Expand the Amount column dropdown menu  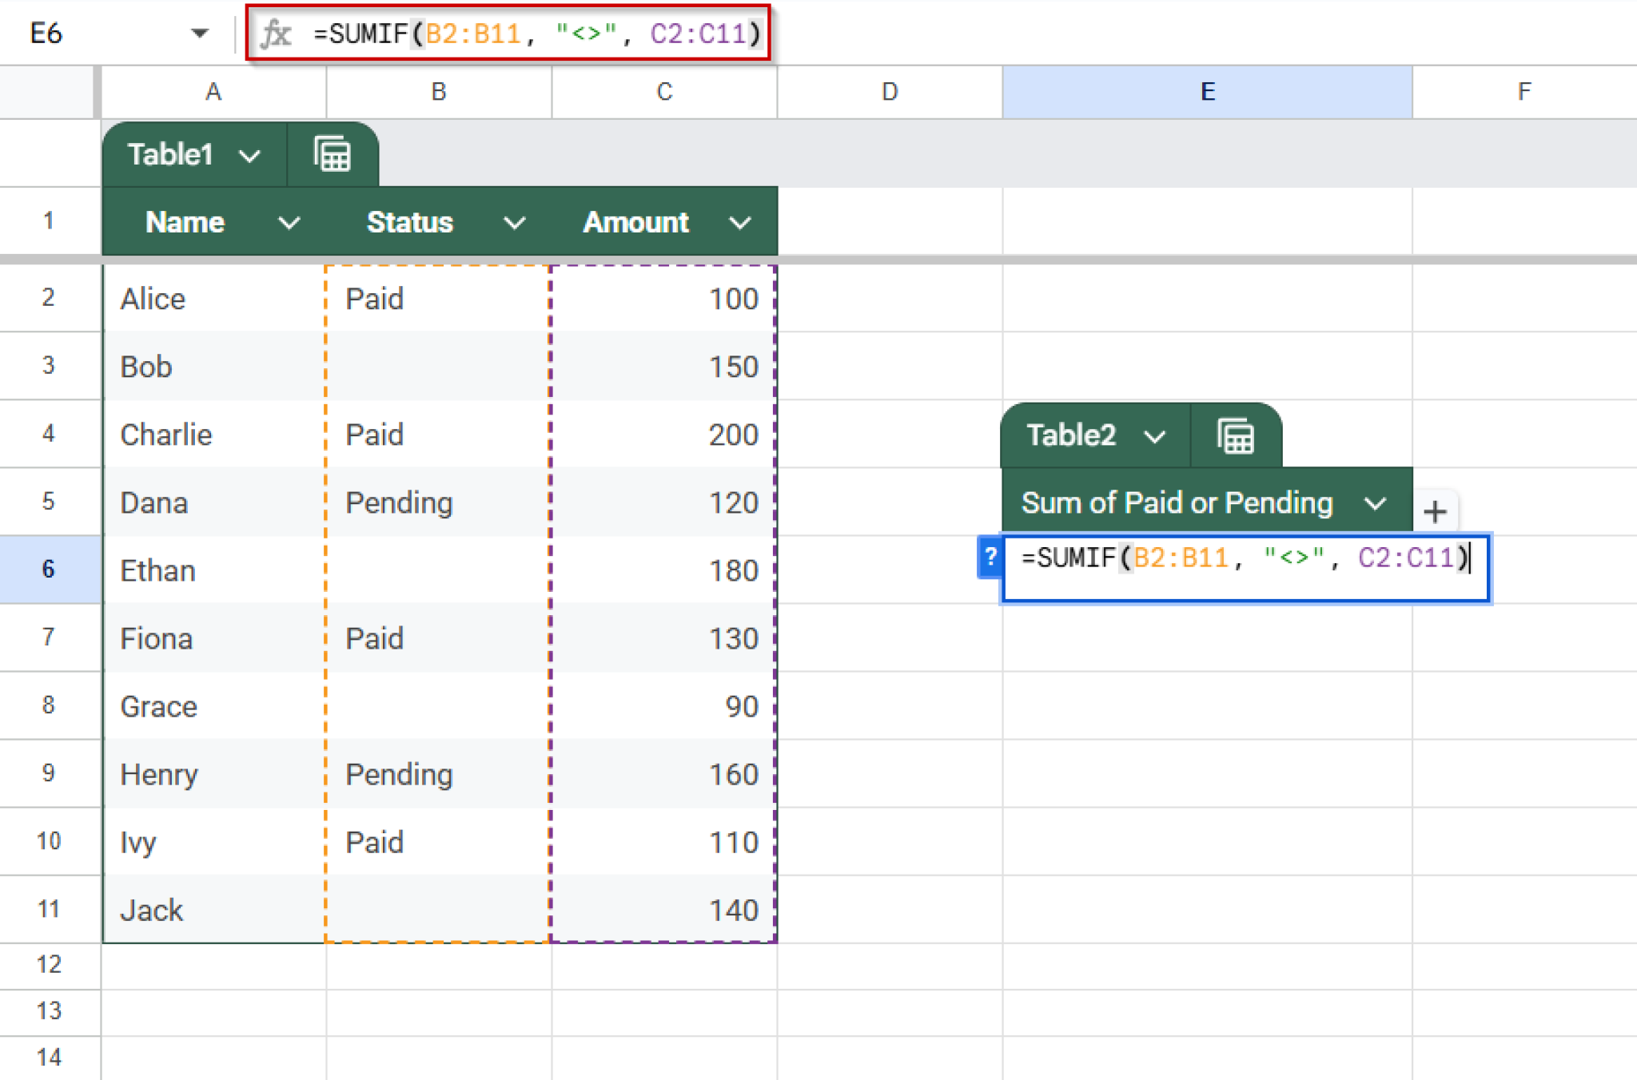(739, 222)
